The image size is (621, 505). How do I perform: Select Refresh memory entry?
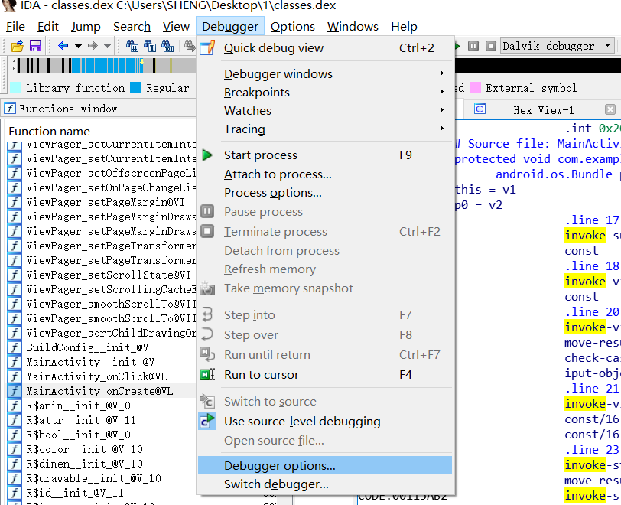(x=326, y=269)
